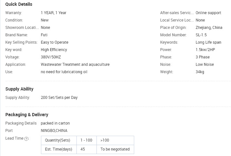Click the Quantity(Sets) table header cell
This screenshot has height=156, width=231.
click(x=59, y=140)
